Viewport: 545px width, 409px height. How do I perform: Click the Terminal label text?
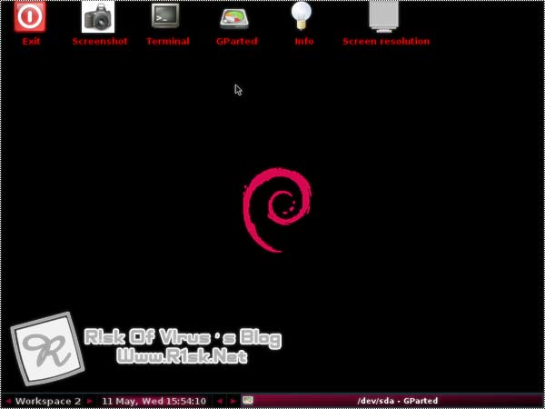click(x=168, y=42)
